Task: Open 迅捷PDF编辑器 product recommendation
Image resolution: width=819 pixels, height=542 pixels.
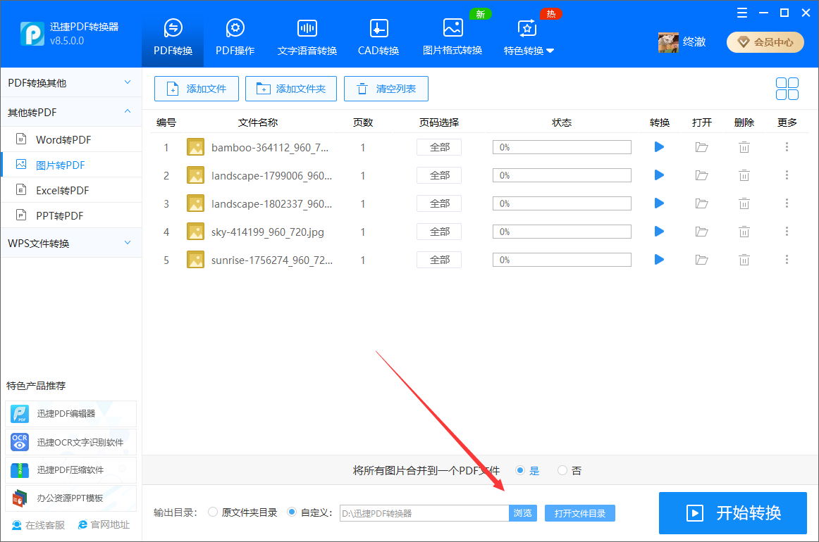Action: (x=70, y=414)
